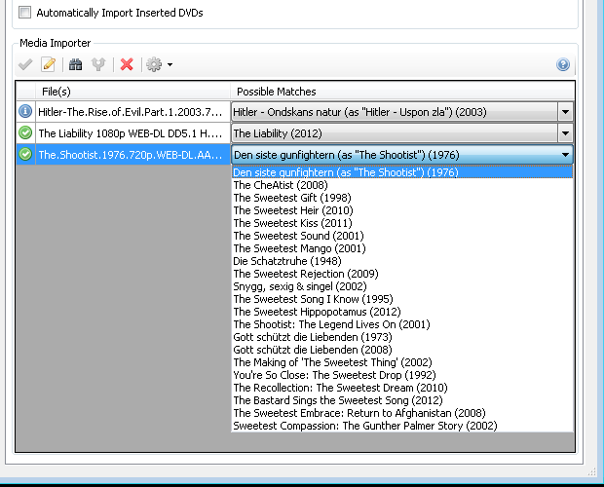Open the blue help question icon

point(563,64)
